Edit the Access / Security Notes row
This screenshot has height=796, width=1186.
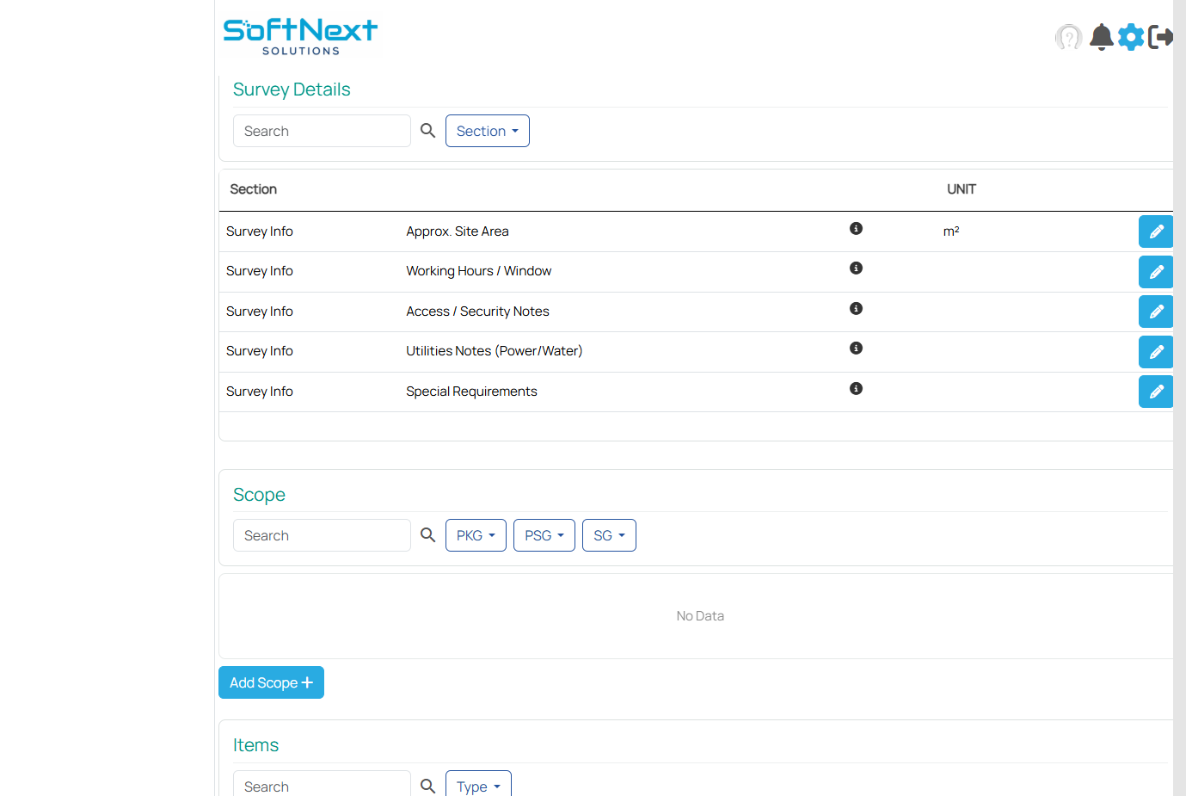pyautogui.click(x=1156, y=312)
